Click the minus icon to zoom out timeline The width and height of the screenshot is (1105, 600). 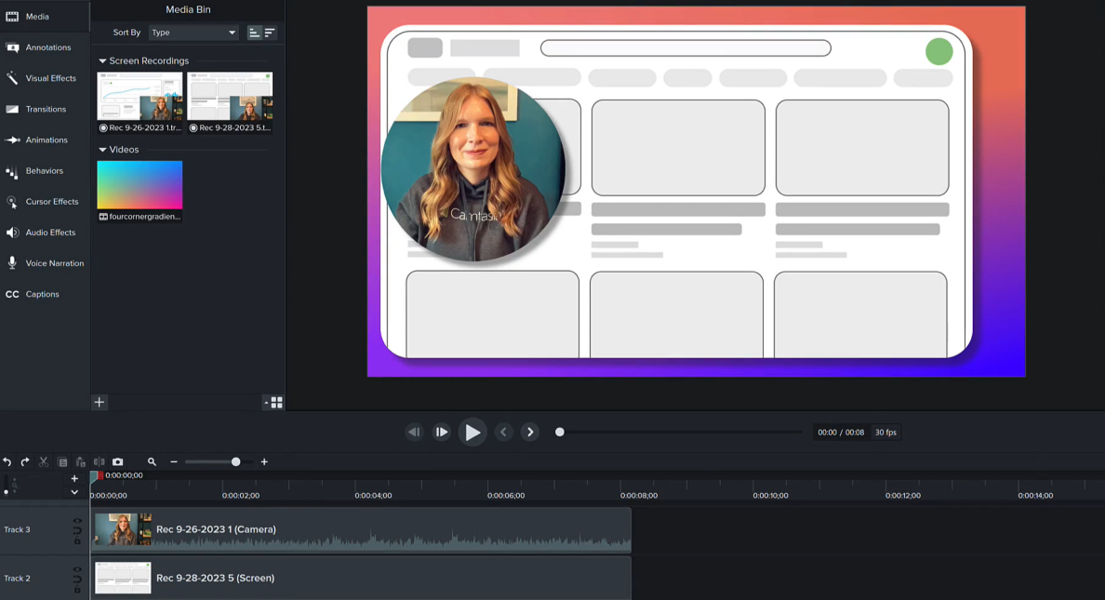coord(174,461)
